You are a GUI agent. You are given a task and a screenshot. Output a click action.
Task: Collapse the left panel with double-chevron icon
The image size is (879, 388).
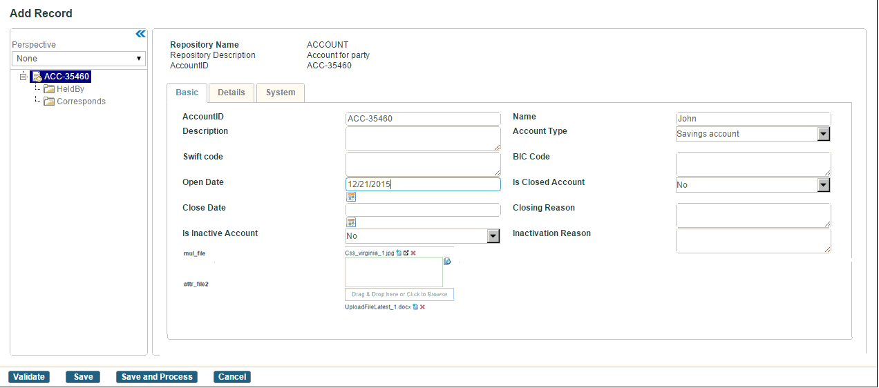coord(140,34)
